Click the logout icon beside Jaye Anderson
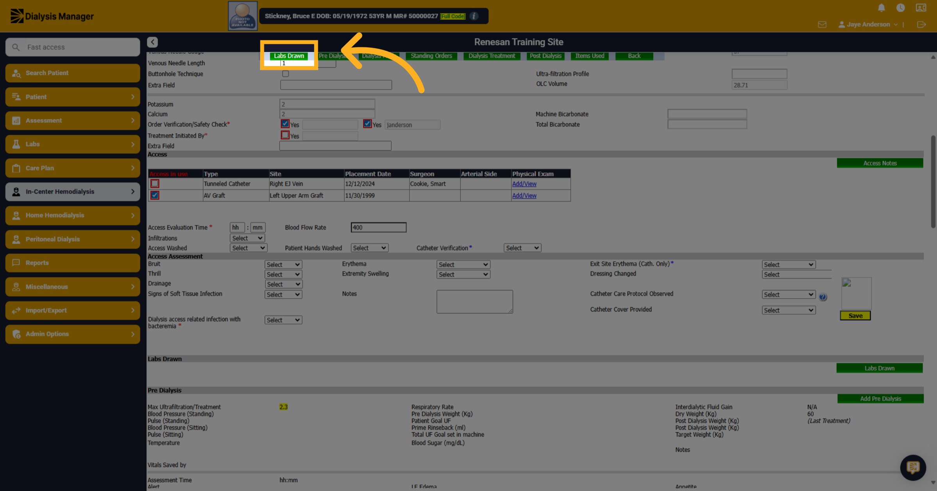This screenshot has width=937, height=491. 921,24
